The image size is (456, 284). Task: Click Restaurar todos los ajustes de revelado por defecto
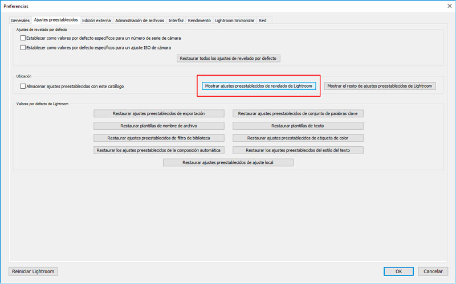tap(229, 59)
